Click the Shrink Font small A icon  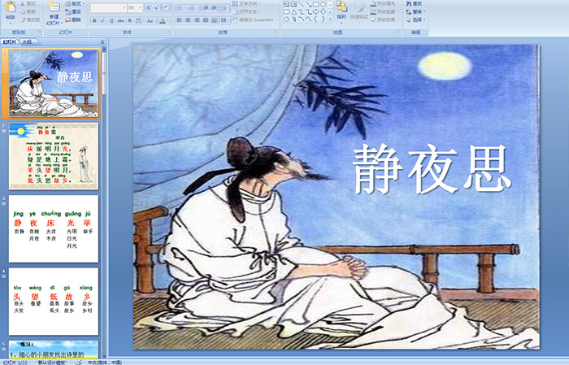(x=157, y=7)
